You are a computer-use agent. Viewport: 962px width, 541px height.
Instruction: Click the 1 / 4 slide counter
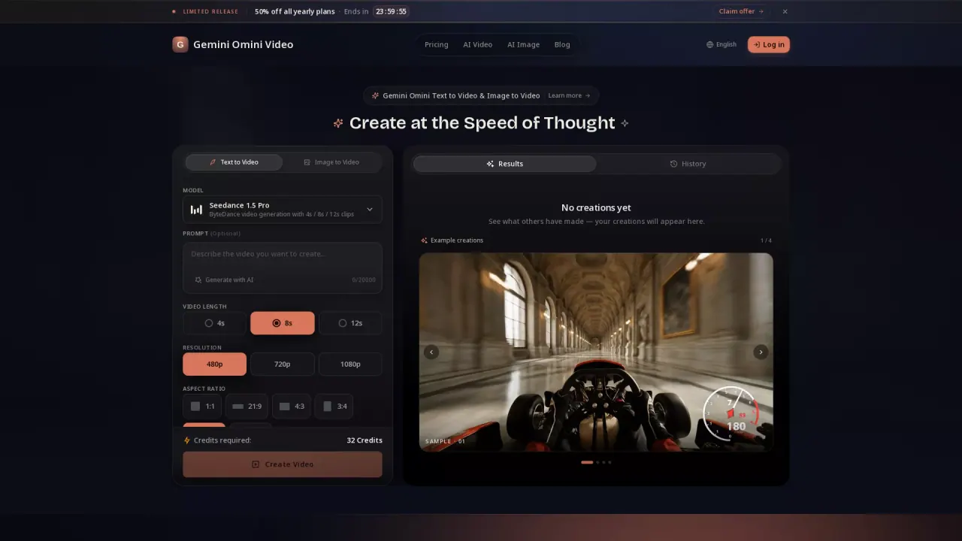766,240
